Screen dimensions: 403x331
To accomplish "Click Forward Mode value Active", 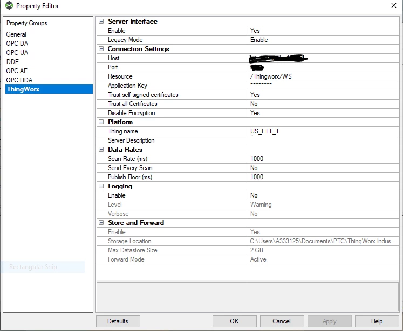I will (323, 259).
